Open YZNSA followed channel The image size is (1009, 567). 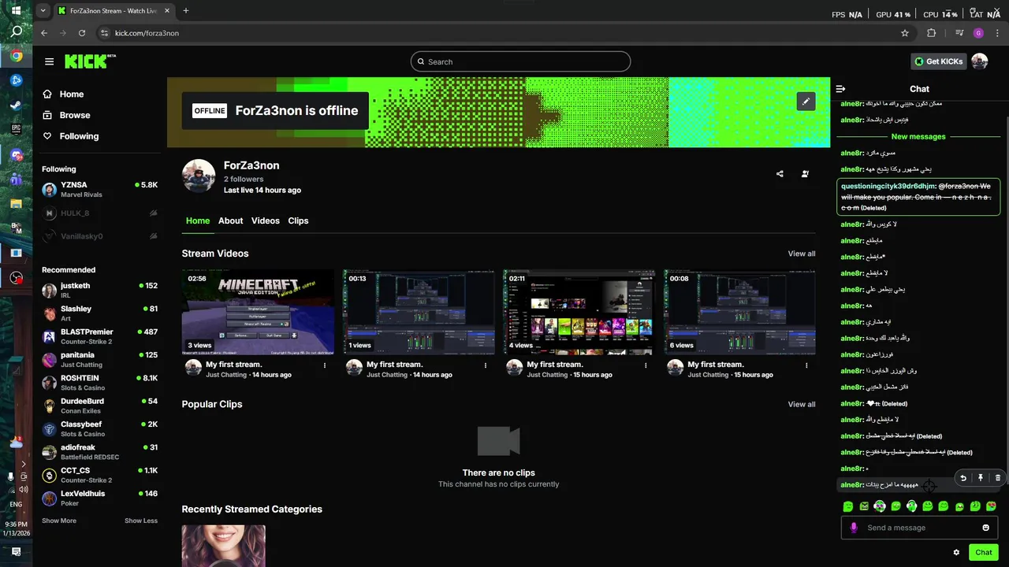(x=100, y=190)
